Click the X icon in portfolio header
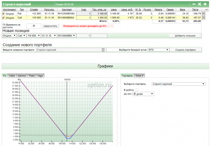Image resolution: width=211 pixels, height=146 pixels. pyautogui.click(x=200, y=4)
